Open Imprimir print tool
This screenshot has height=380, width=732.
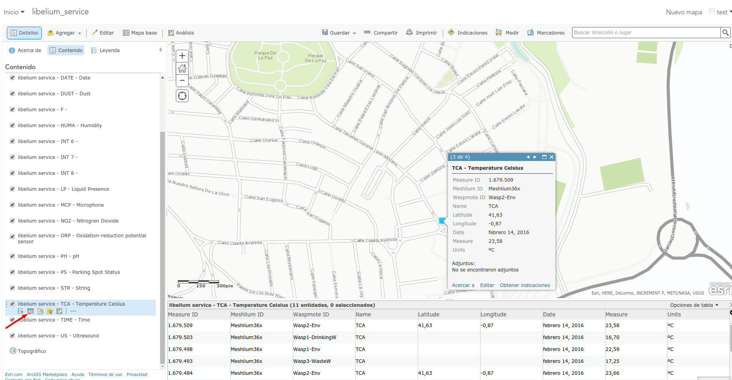coord(422,33)
